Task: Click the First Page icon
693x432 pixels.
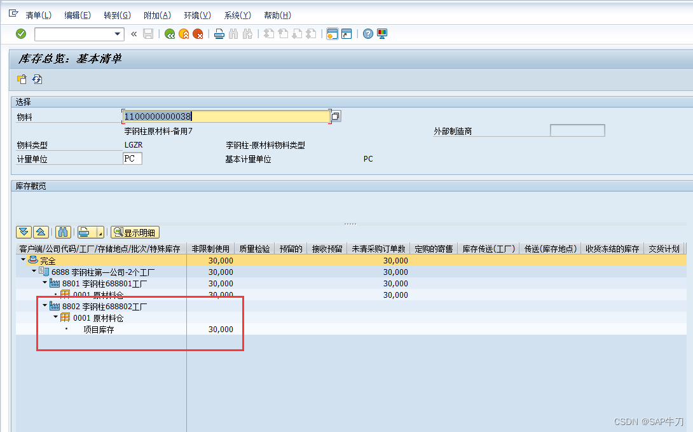Action: pyautogui.click(x=269, y=34)
